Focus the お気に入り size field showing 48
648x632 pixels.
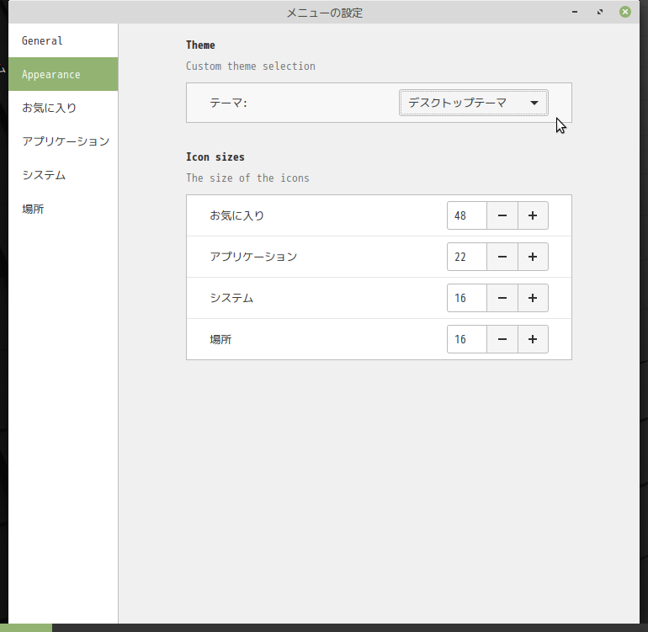tap(467, 215)
